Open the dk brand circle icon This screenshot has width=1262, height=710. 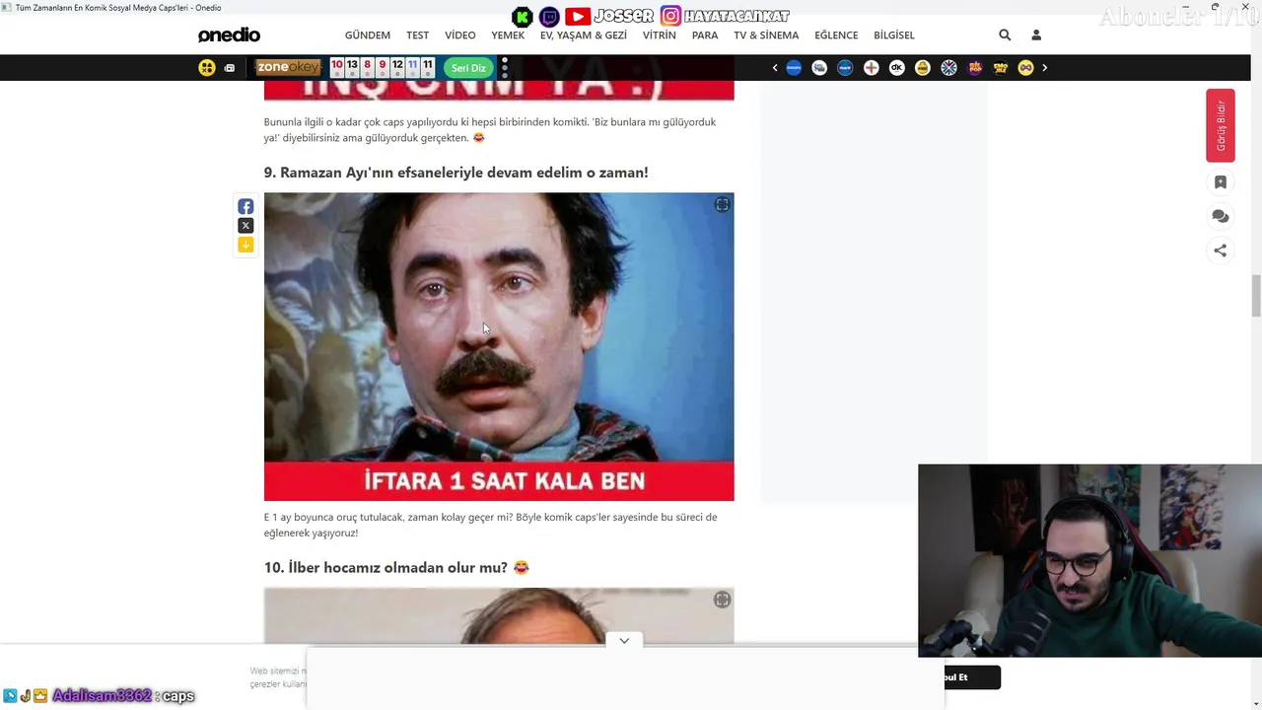pos(897,68)
